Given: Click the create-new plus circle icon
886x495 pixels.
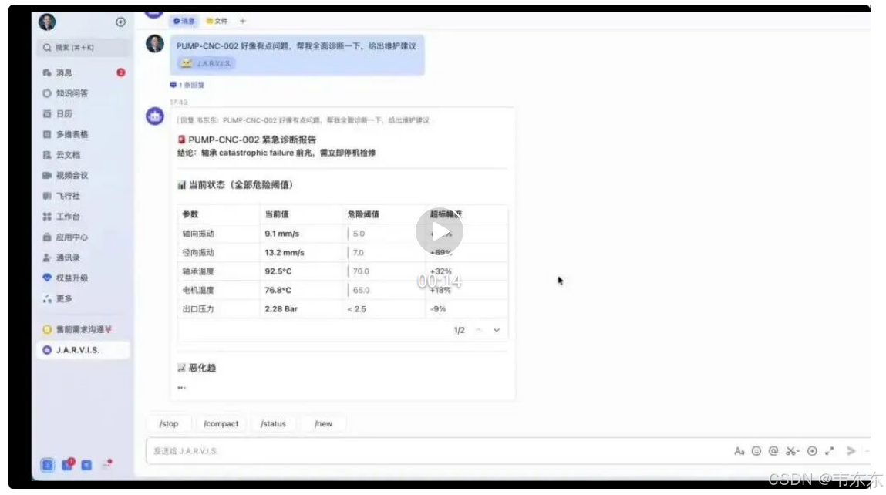Looking at the screenshot, I should [x=120, y=22].
